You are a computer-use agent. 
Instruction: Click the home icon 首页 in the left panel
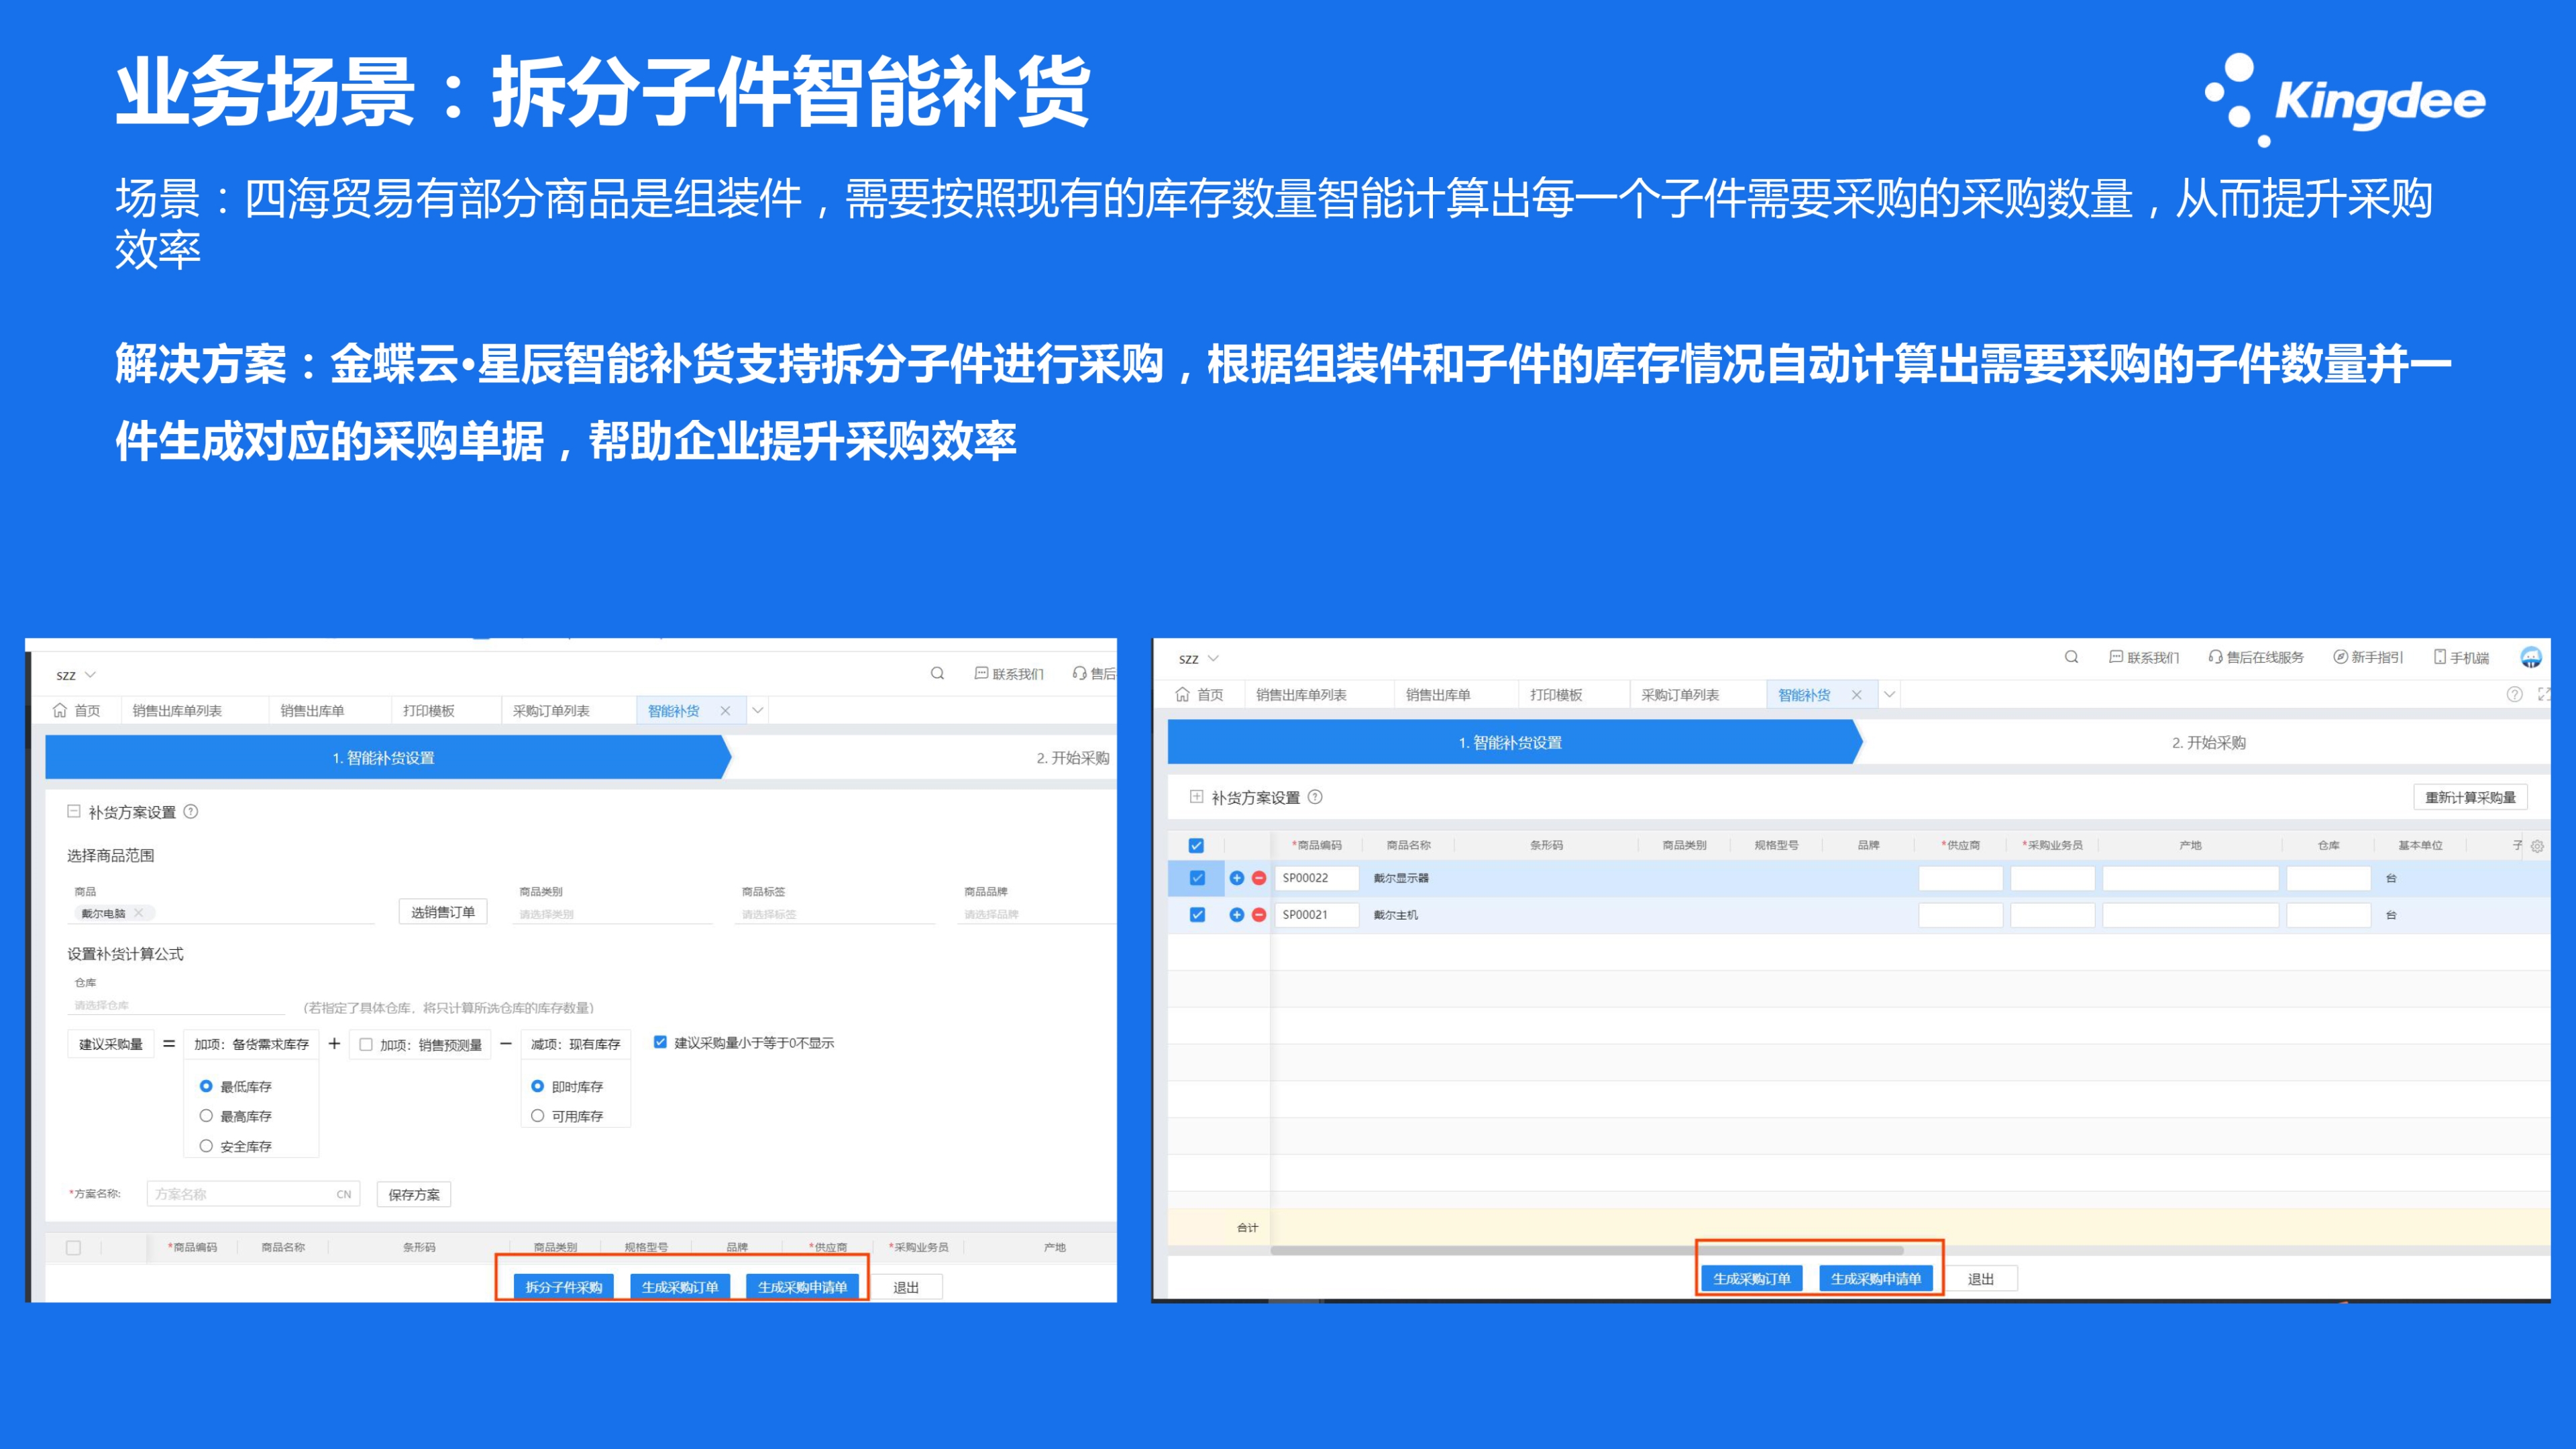click(60, 711)
